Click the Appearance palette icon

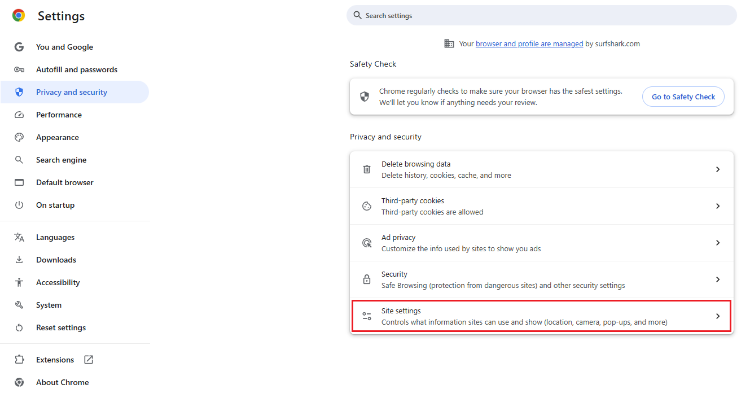pyautogui.click(x=19, y=137)
